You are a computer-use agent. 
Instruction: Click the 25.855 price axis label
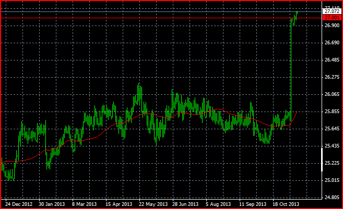click(332, 112)
